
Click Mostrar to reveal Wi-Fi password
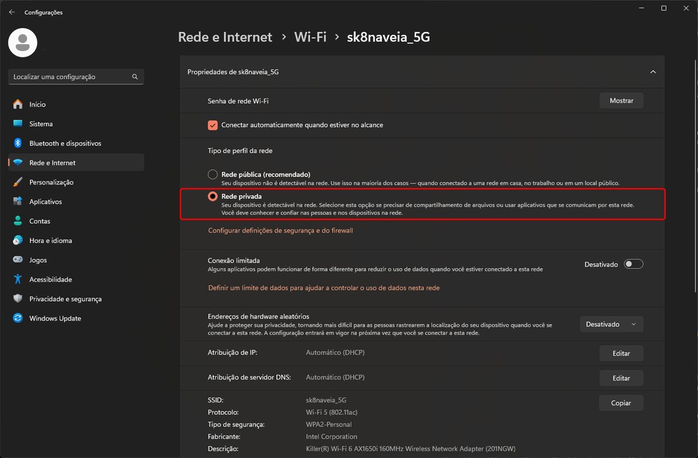[621, 101]
